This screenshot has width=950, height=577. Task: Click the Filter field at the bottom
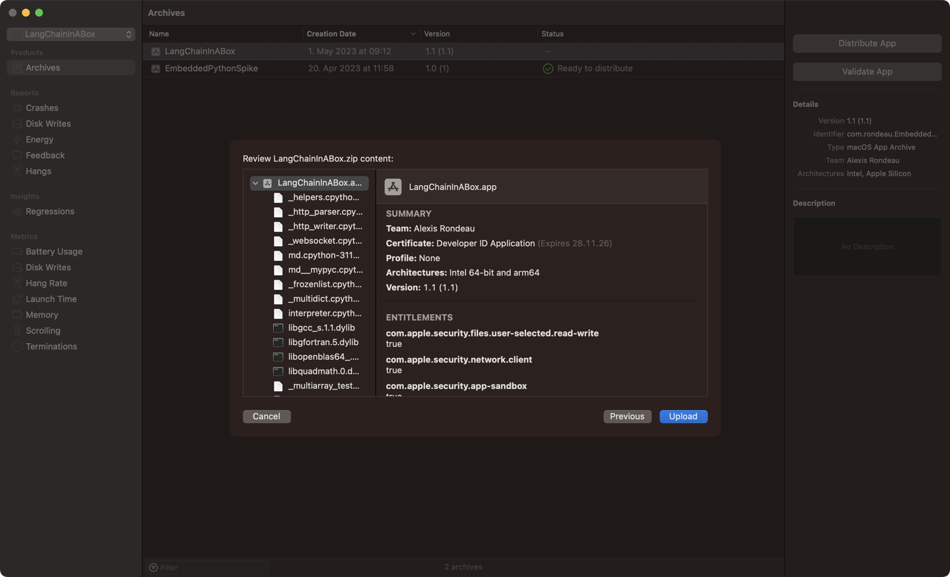207,568
